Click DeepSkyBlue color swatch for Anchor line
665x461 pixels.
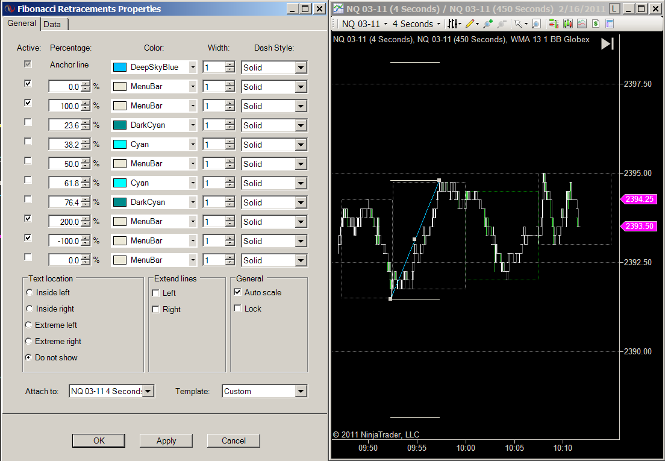pyautogui.click(x=120, y=67)
